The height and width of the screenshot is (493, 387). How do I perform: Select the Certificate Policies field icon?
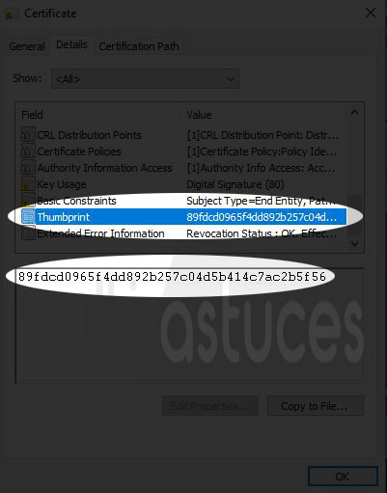tap(28, 151)
